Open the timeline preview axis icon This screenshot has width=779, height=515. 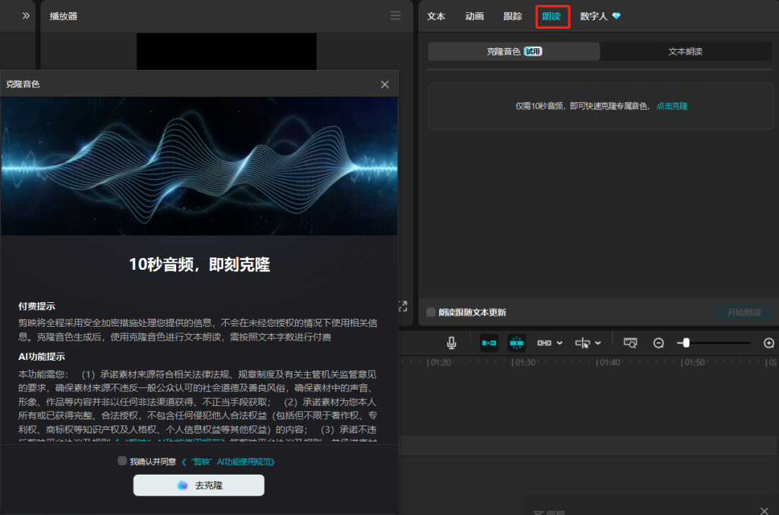point(630,343)
